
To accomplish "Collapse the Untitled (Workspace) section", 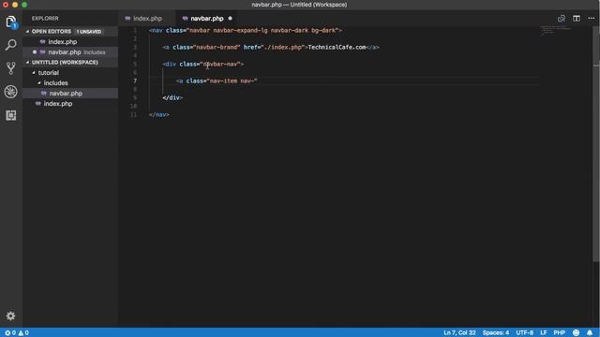I will point(27,63).
